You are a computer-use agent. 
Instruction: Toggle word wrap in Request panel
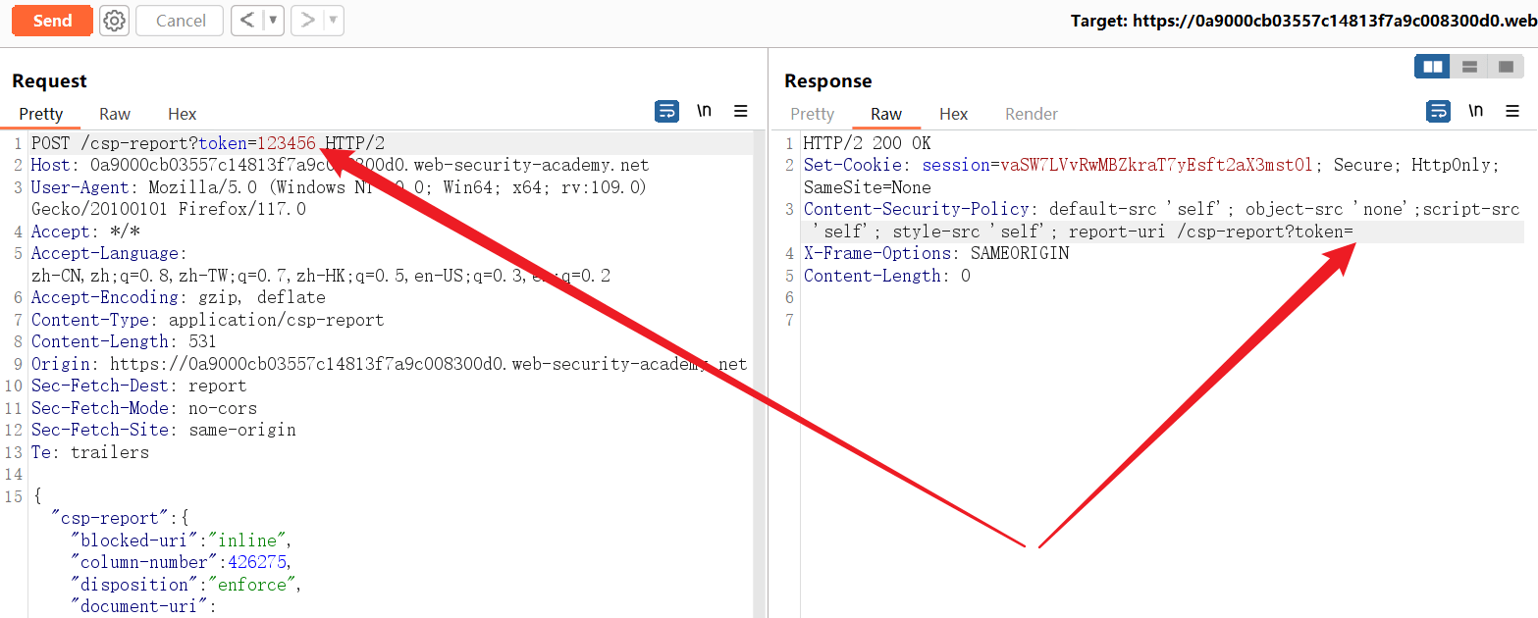666,112
